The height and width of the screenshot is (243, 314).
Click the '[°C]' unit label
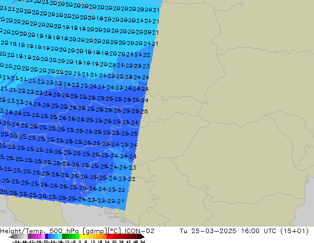point(114,231)
